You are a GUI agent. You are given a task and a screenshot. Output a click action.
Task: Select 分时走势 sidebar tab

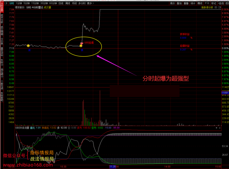2,7
